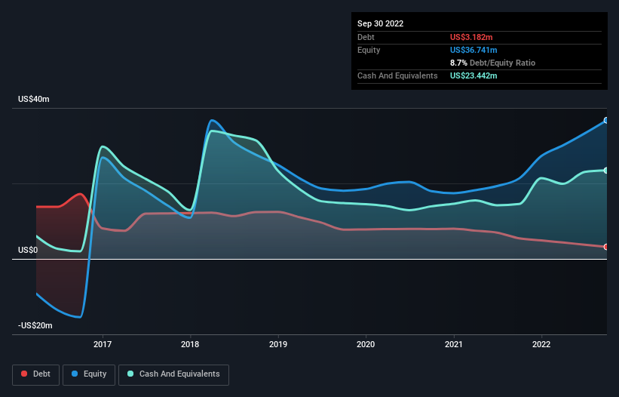Viewport: 619px width, 397px height.
Task: Click the 2020 x-axis label
Action: [x=366, y=344]
